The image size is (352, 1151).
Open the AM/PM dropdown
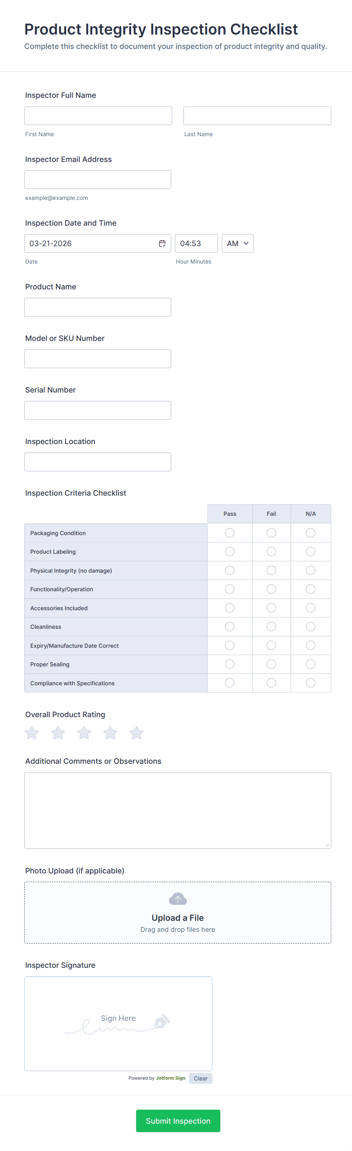click(237, 243)
